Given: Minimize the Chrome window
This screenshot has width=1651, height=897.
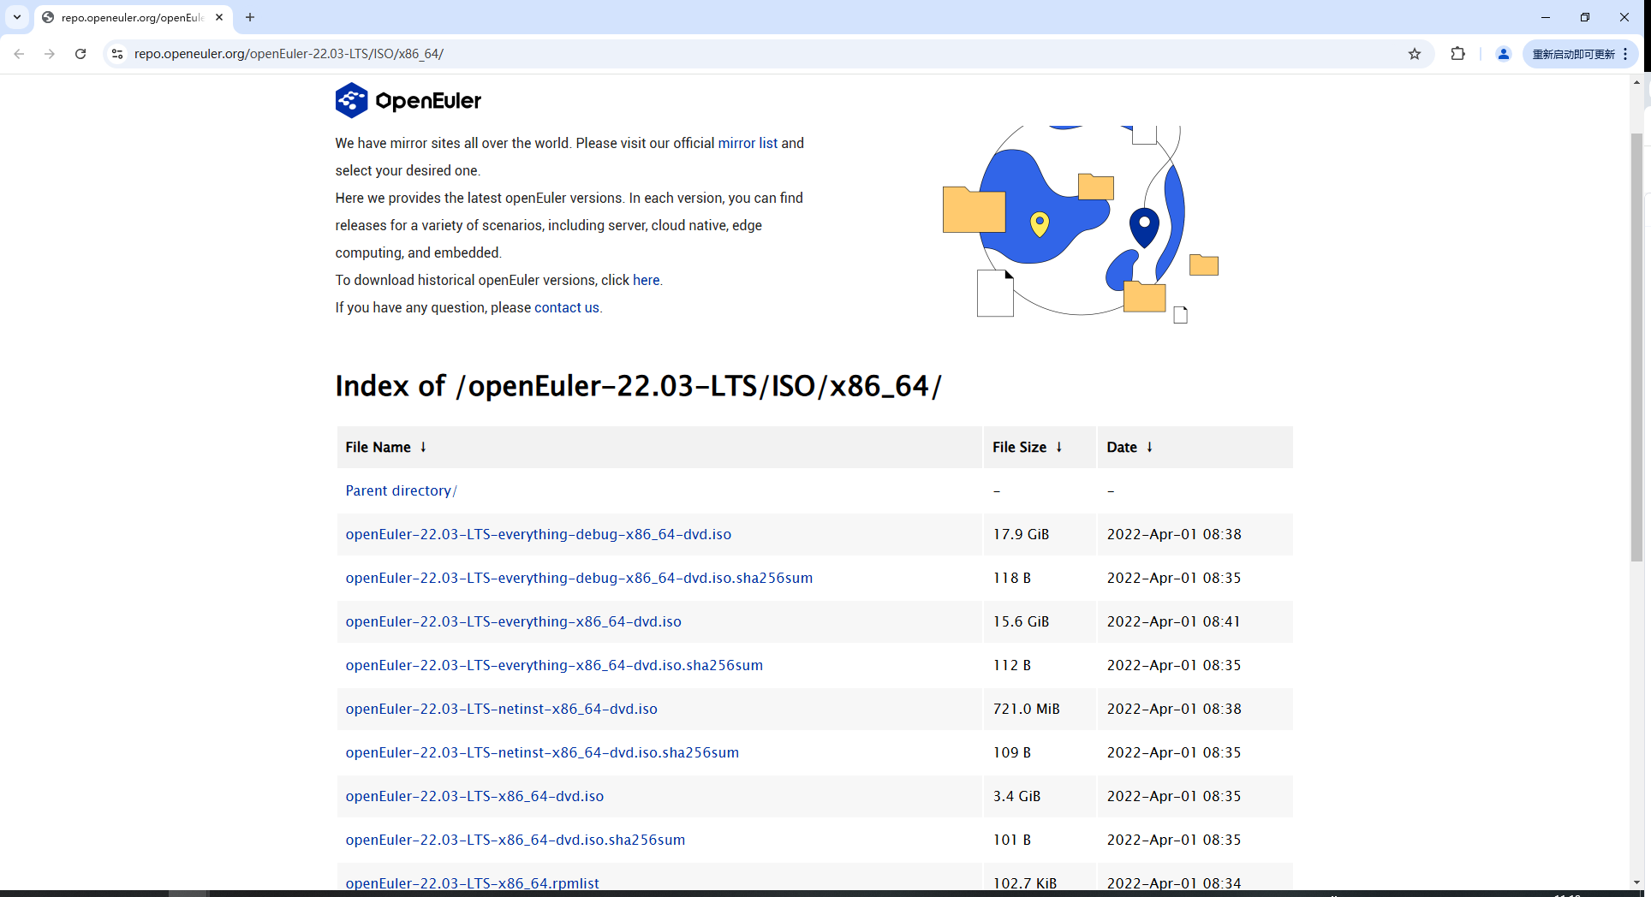Looking at the screenshot, I should coord(1546,17).
